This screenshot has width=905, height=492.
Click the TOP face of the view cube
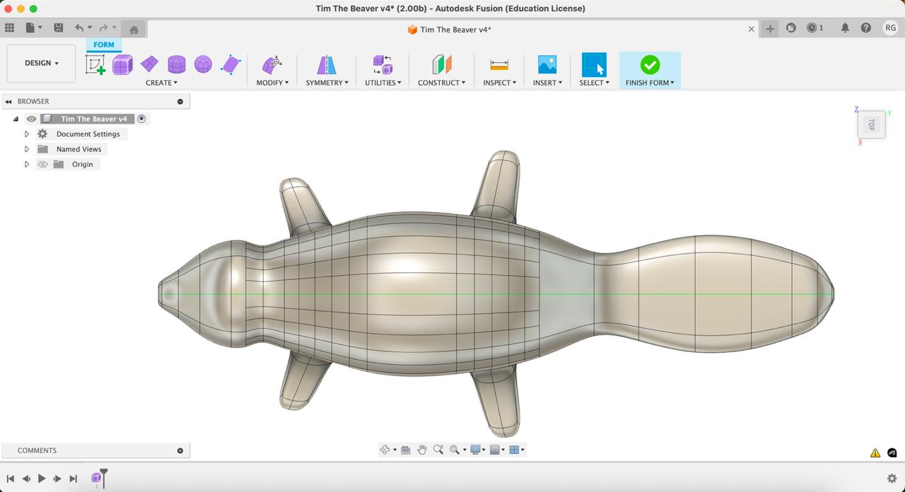coord(871,124)
